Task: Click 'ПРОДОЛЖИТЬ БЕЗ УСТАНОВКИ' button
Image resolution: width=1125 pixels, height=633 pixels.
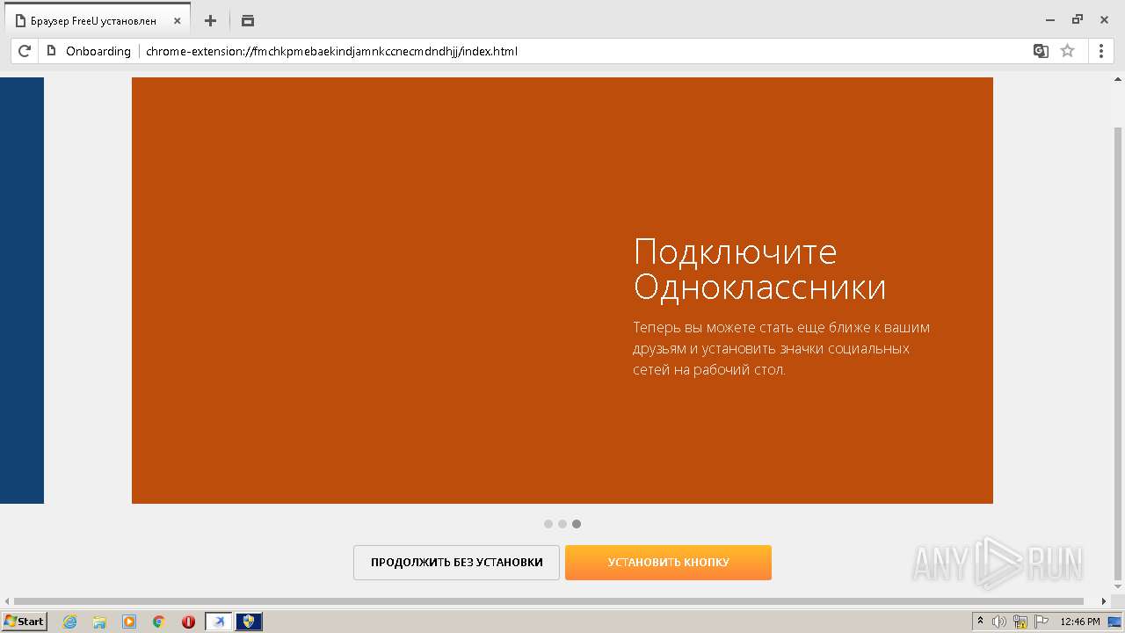Action: pos(456,563)
